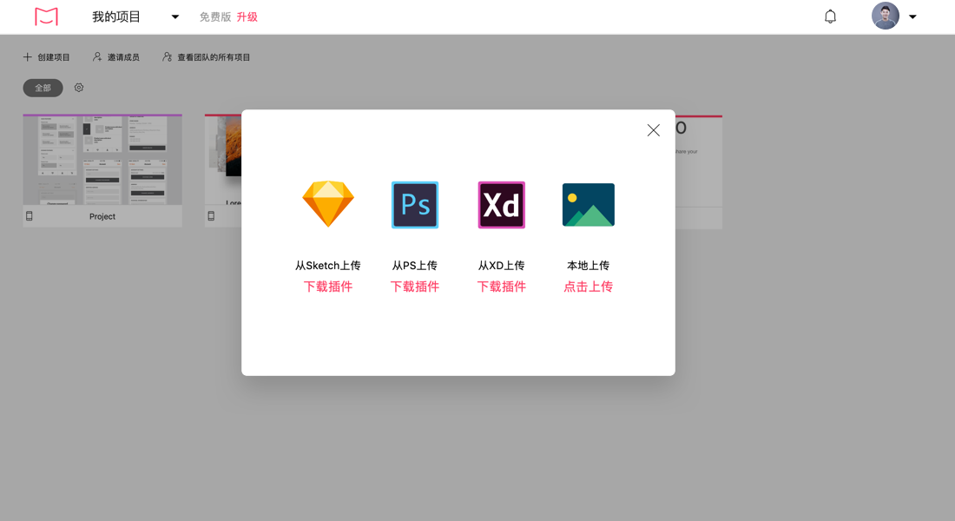The image size is (955, 521).
Task: Click the phone icon on the second project card
Action: (211, 215)
